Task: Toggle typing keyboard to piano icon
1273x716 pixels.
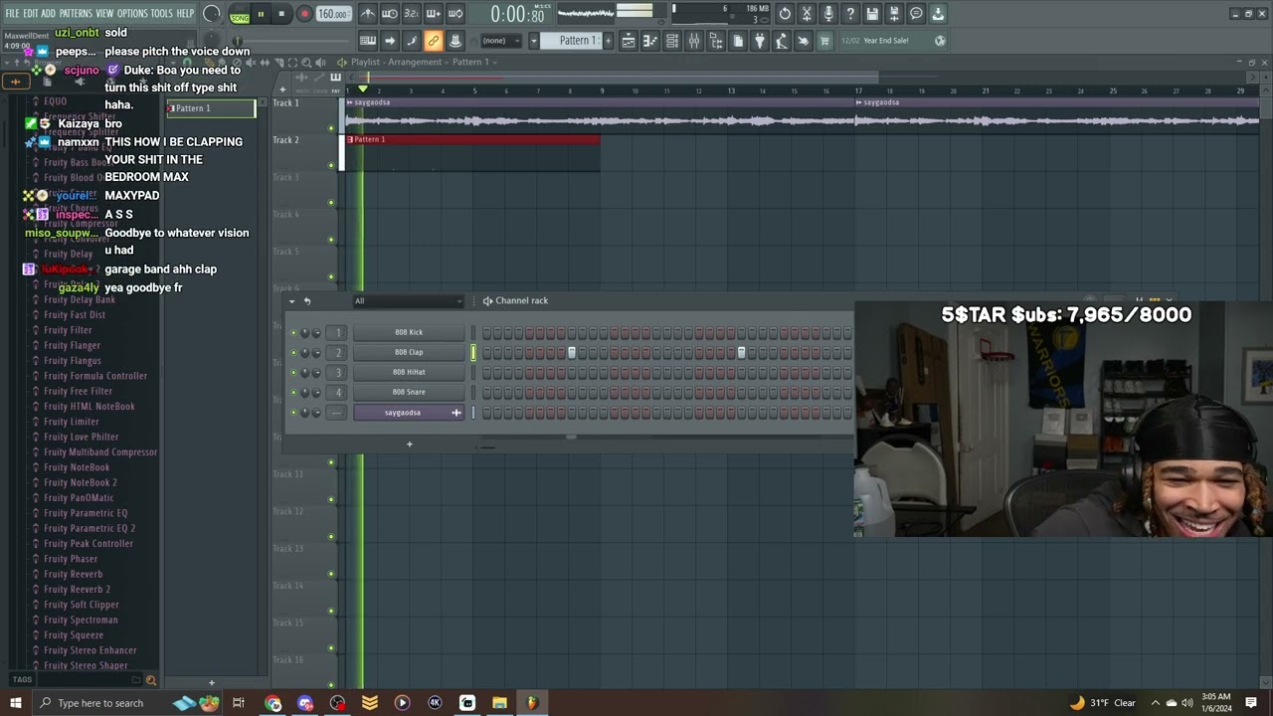Action: 367,41
